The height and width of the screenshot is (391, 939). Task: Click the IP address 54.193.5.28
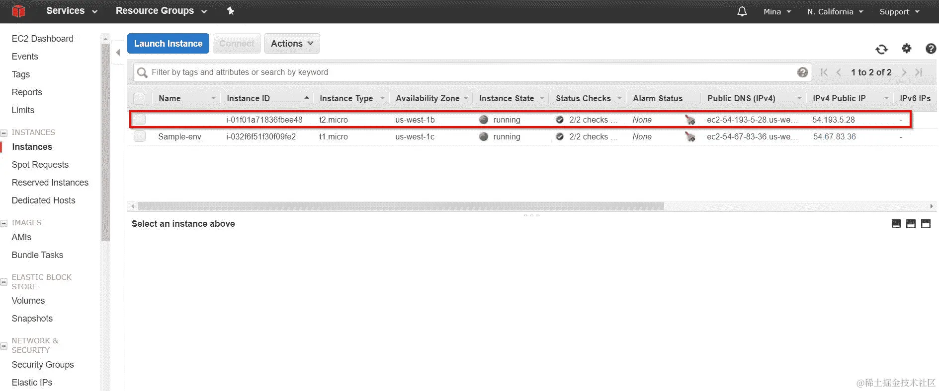pyautogui.click(x=834, y=120)
